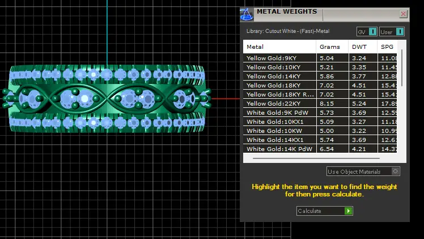The image size is (424, 239).
Task: Click the 5.24 DWT value
Action: (x=359, y=103)
